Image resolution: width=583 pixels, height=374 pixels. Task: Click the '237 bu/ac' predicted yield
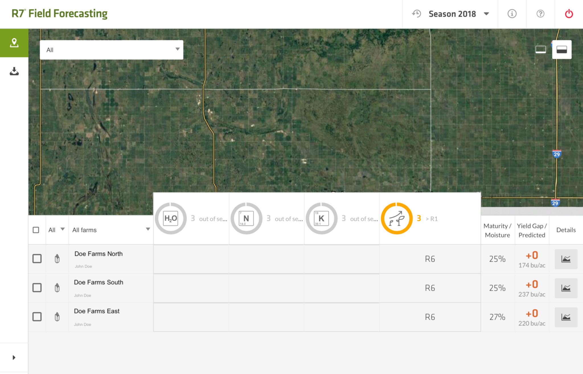[x=532, y=294]
